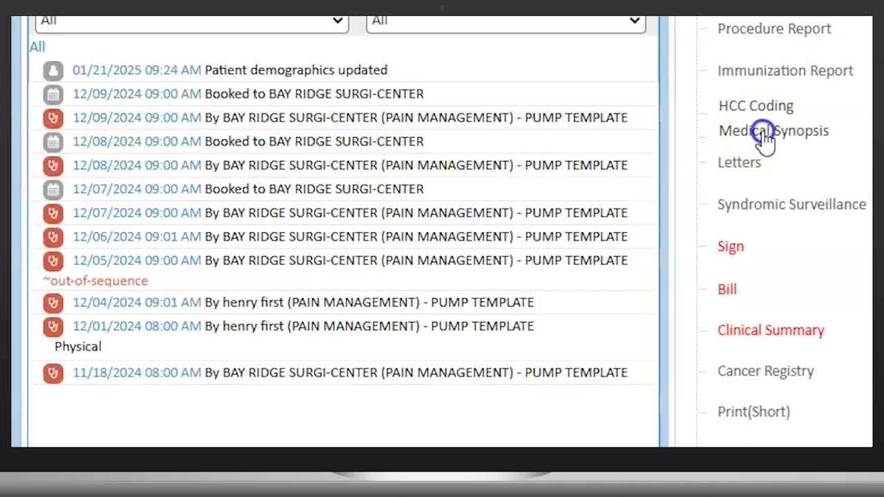Image resolution: width=884 pixels, height=497 pixels.
Task: Click stethoscope icon for 12/06/2024 visit
Action: (53, 237)
